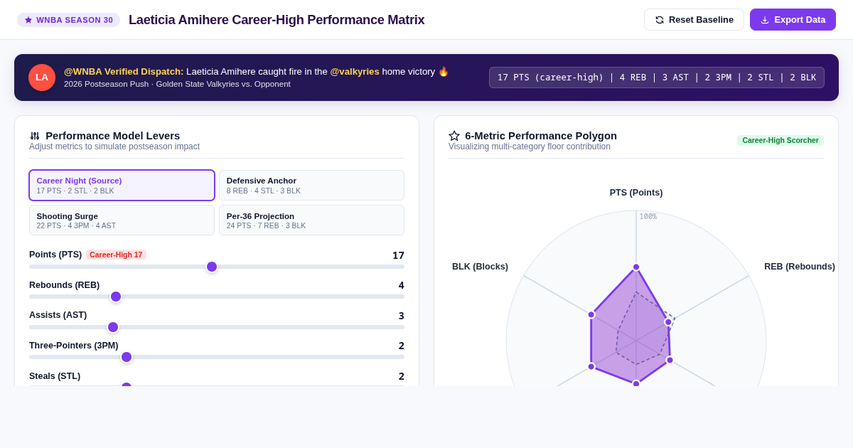Click the Points (PTS) slider handle
Image resolution: width=853 pixels, height=448 pixels.
coord(212,267)
